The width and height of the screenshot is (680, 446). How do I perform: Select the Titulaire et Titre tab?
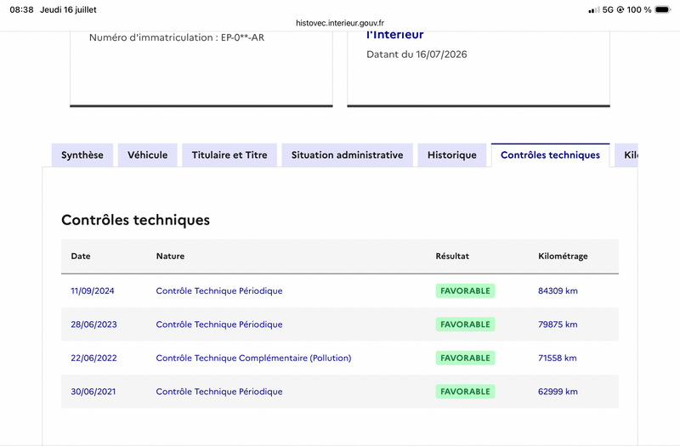click(229, 155)
